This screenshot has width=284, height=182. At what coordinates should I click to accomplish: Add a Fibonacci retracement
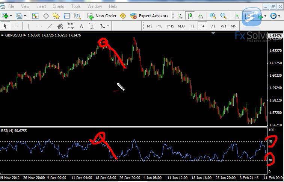(x=71, y=26)
